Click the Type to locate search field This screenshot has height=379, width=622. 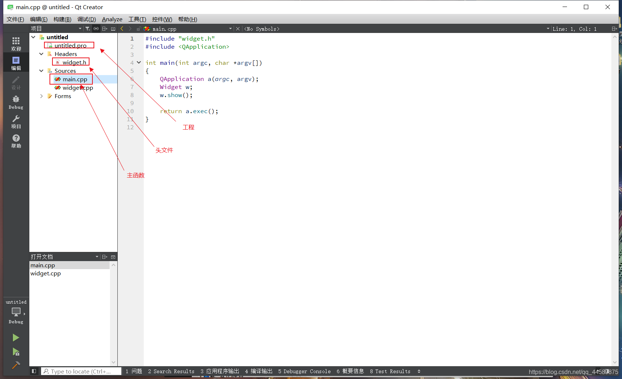(x=81, y=371)
